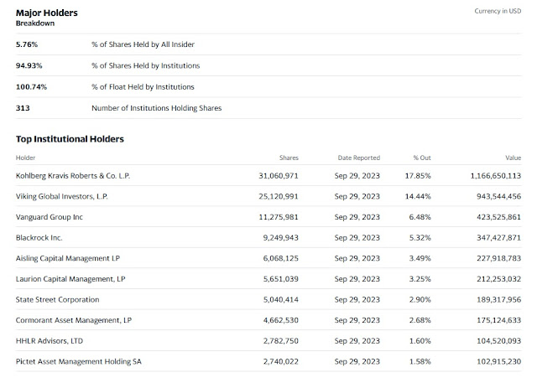
Task: Click the Date Reported column header
Action: [x=359, y=158]
